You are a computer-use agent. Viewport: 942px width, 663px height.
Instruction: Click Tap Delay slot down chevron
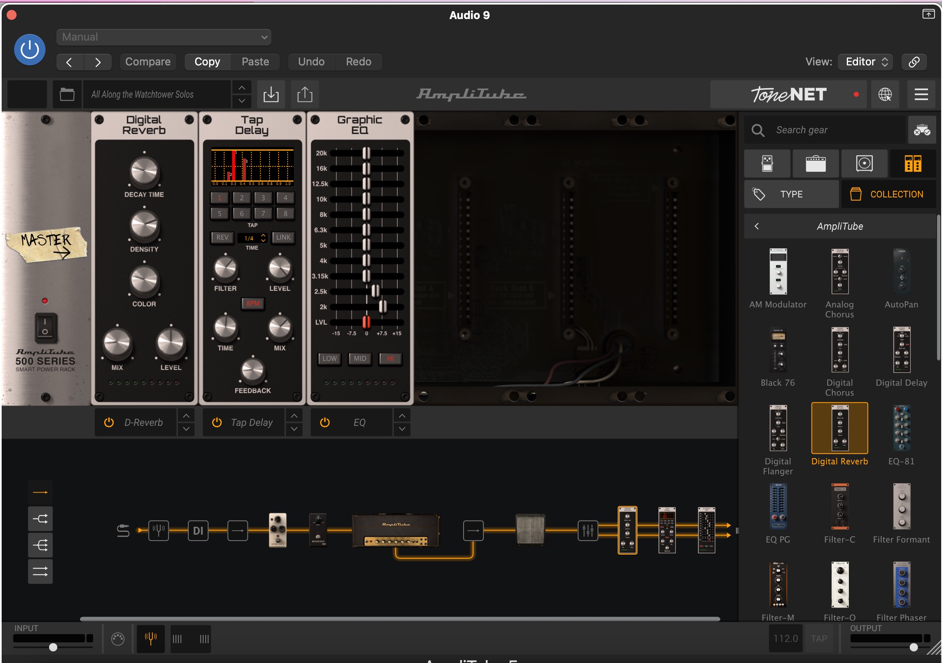click(294, 429)
